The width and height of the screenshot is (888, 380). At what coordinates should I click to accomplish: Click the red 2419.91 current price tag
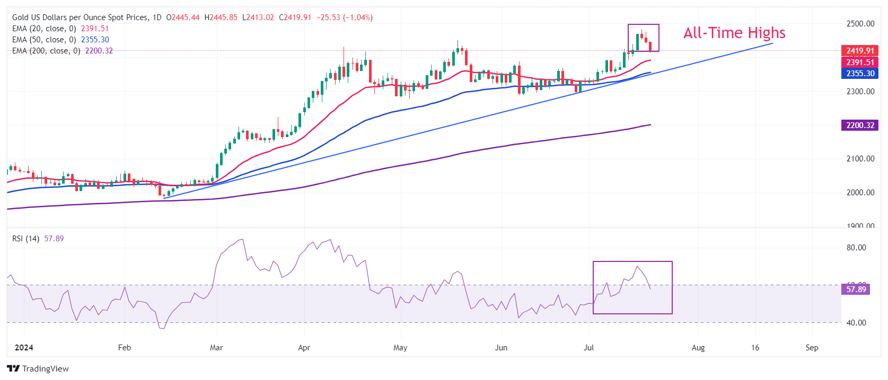pos(859,51)
